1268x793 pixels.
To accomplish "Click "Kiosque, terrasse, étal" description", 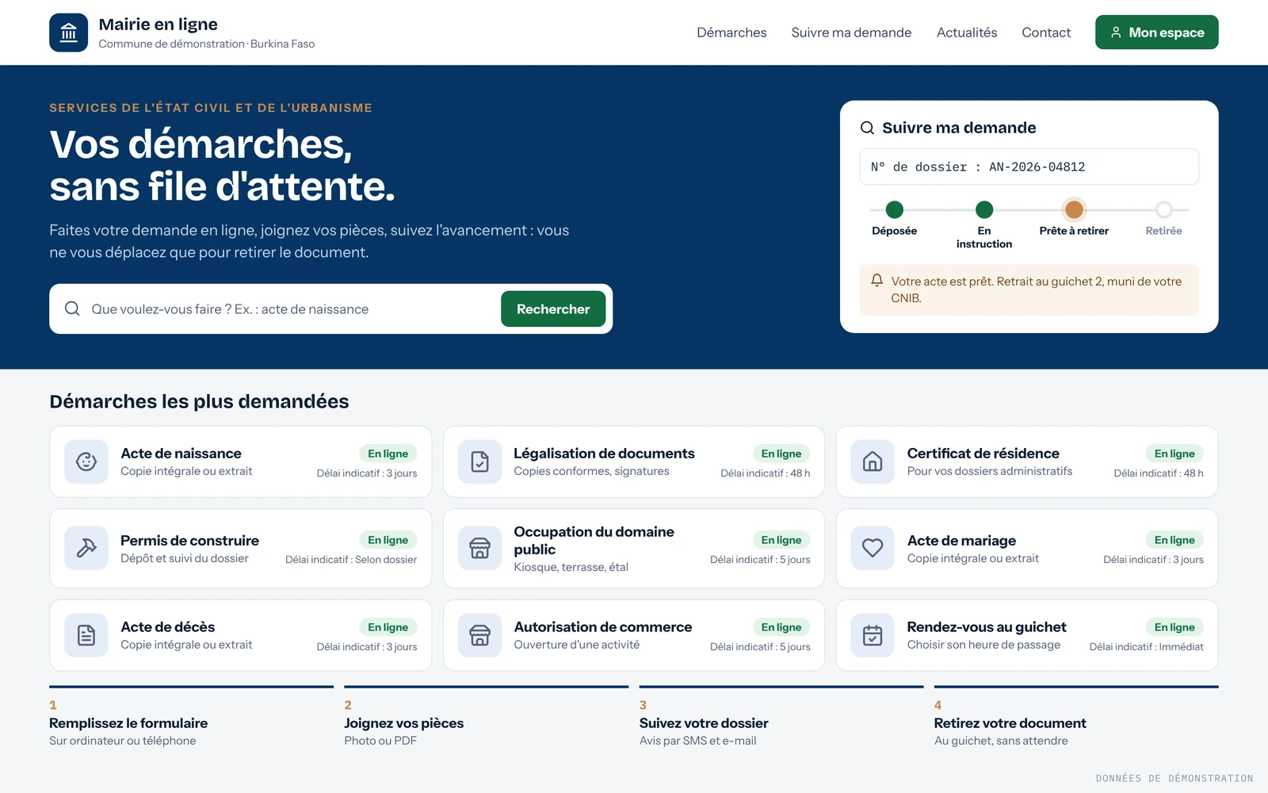I will pos(571,567).
